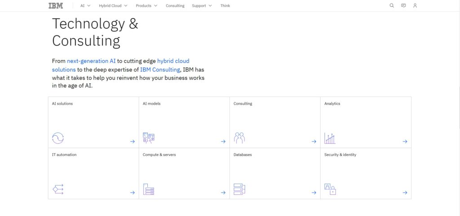
Task: Click arrow on Databases card
Action: tap(314, 193)
